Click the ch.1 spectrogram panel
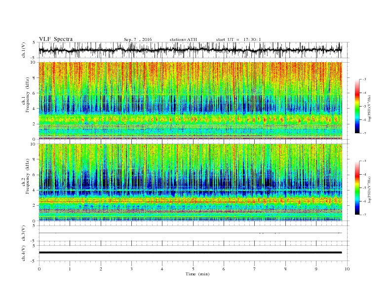Viewport: 391px width, 302px height. [191, 101]
